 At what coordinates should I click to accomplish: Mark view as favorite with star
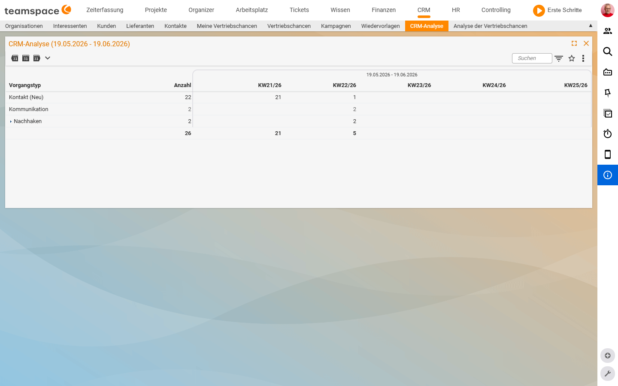click(572, 58)
